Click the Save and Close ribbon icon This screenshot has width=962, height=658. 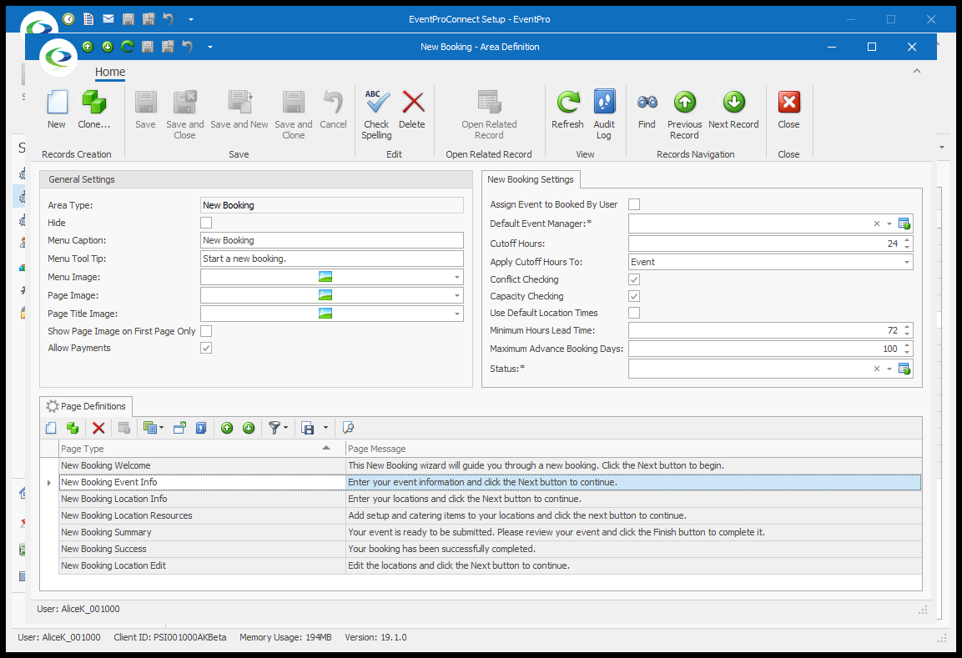coord(184,103)
